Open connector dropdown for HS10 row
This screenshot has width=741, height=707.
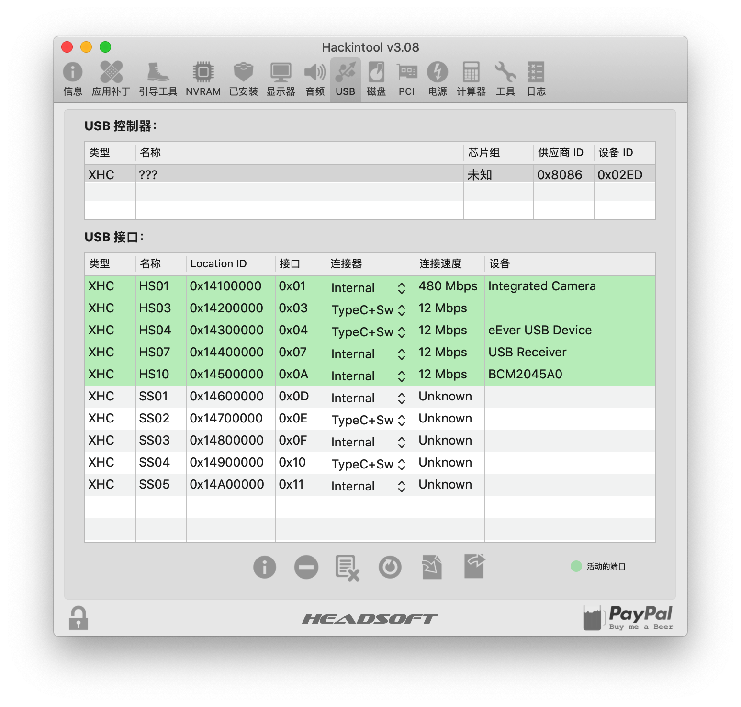pyautogui.click(x=369, y=376)
